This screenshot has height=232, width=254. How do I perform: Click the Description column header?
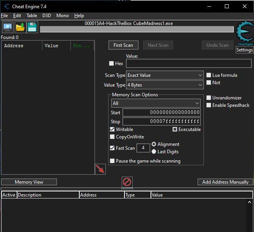pos(48,195)
